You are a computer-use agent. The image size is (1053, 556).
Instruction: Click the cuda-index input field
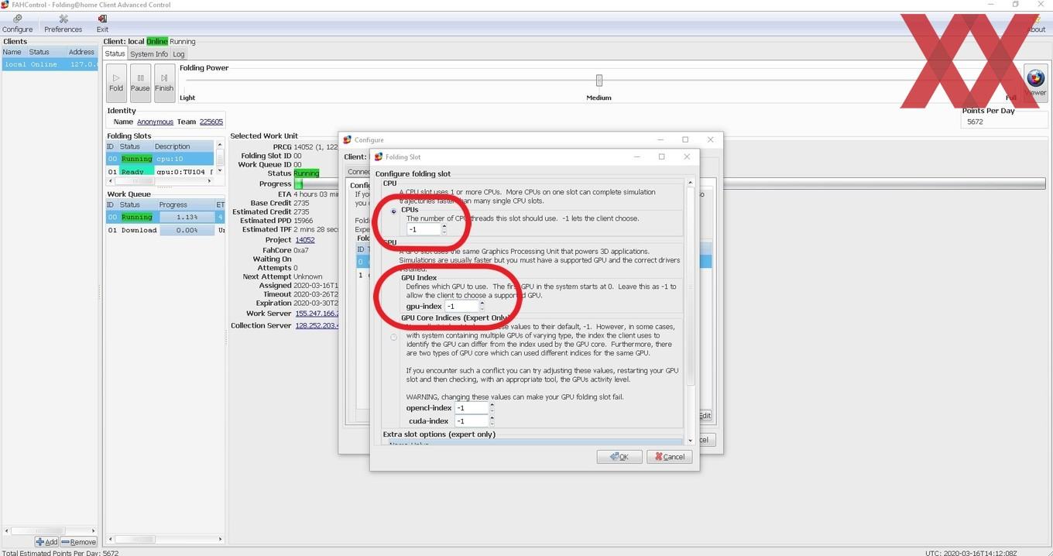472,421
